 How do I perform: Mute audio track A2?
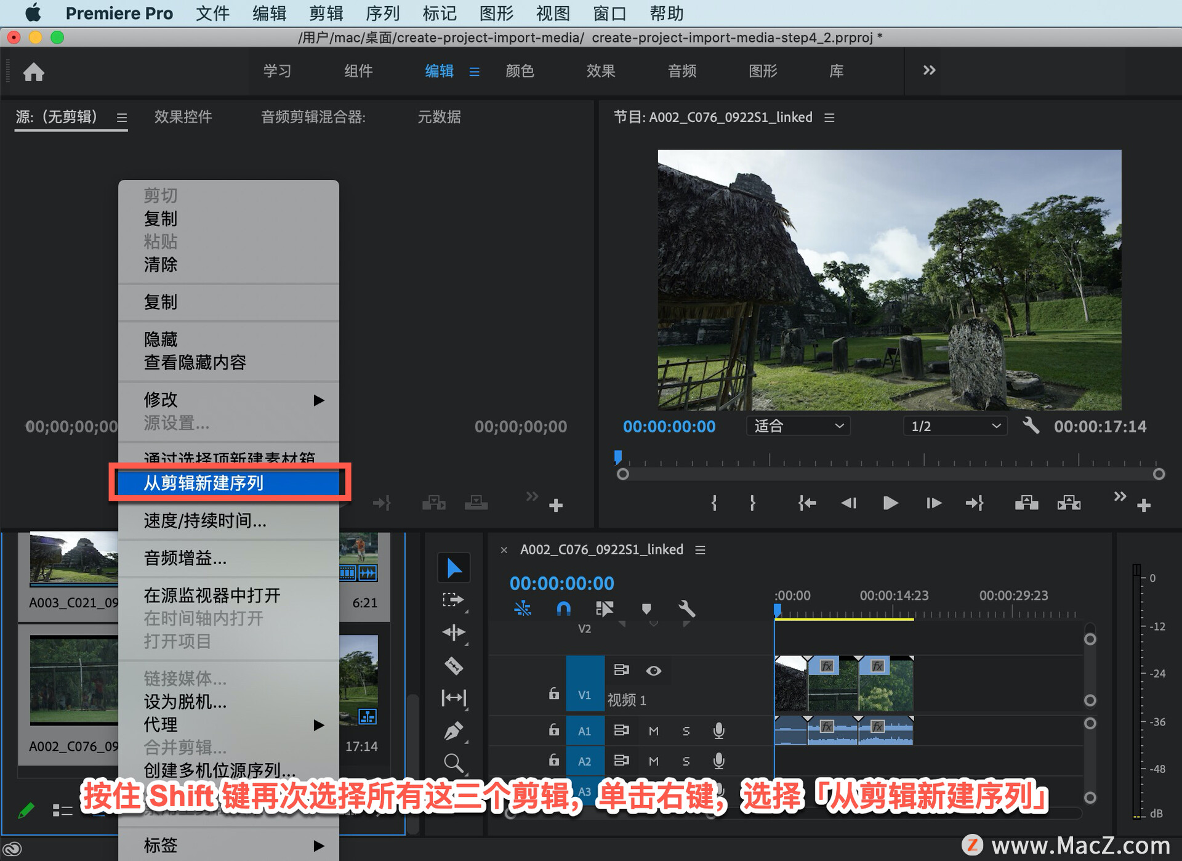(654, 761)
